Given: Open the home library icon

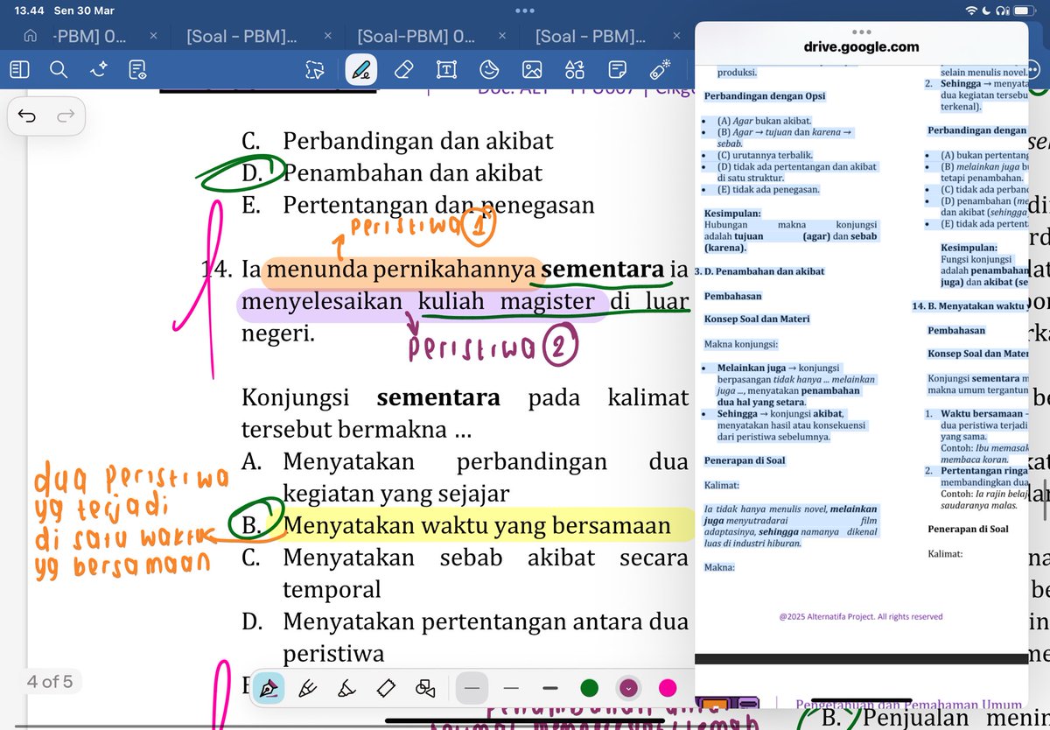Looking at the screenshot, I should [x=31, y=37].
